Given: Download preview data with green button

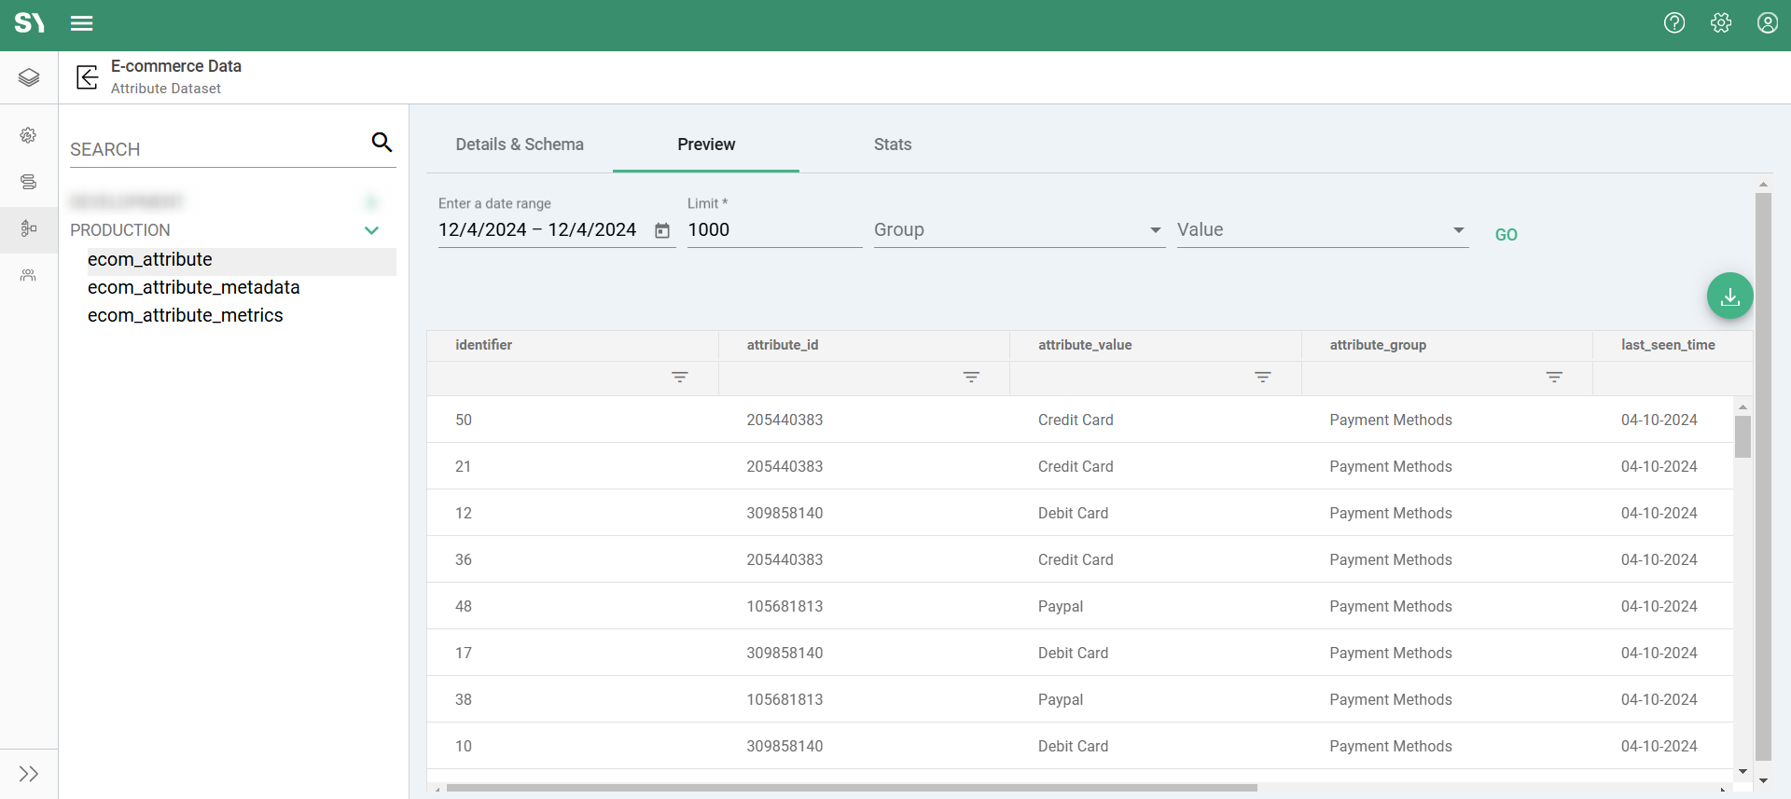Looking at the screenshot, I should [1729, 296].
